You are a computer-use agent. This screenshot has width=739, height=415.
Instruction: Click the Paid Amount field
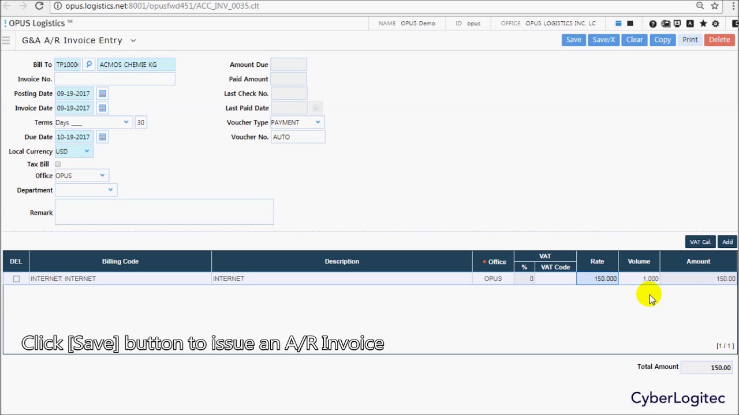[288, 79]
